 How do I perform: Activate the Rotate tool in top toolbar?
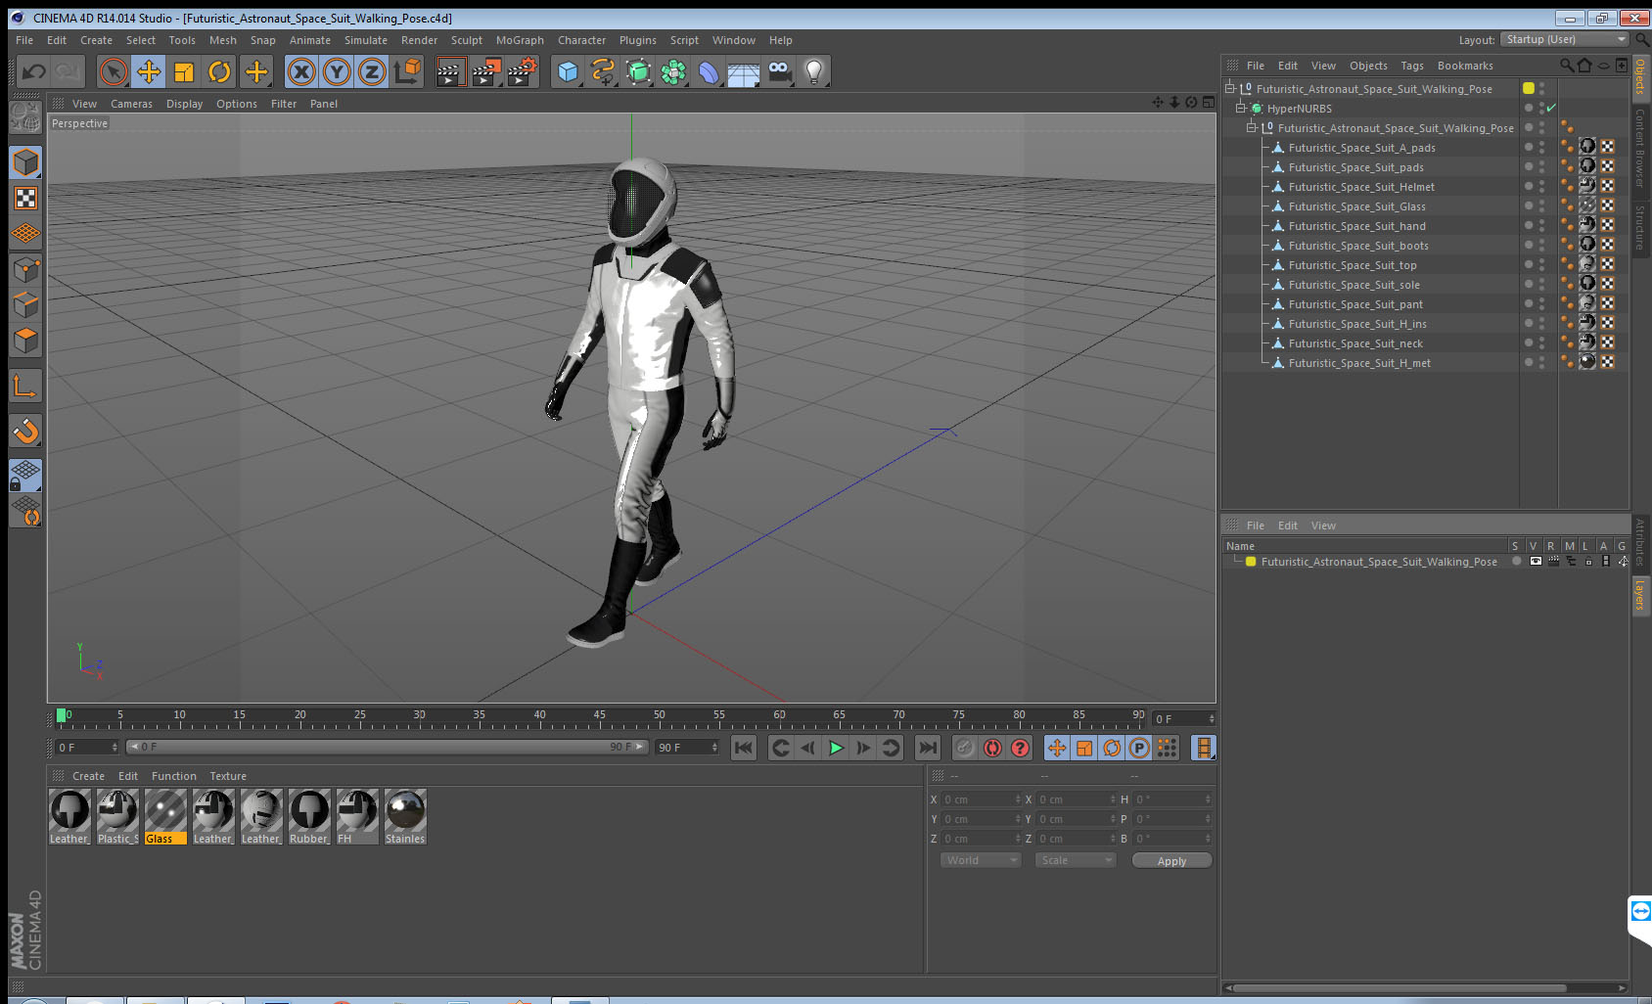coord(220,71)
